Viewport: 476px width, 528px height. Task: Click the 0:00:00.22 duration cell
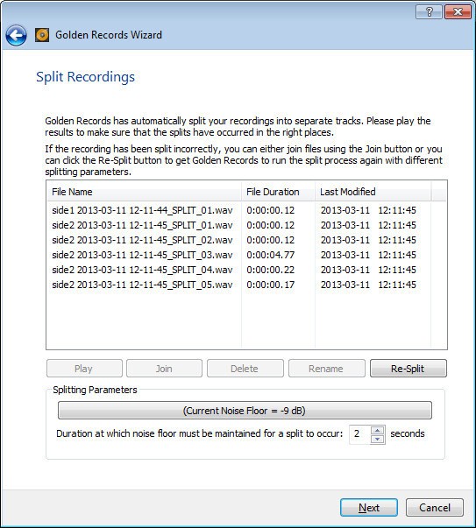[x=270, y=270]
